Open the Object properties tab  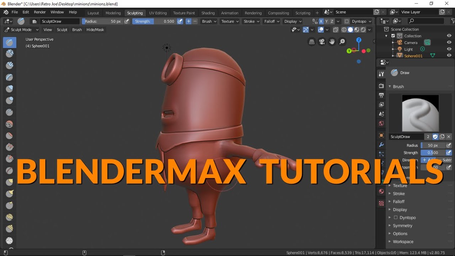381,135
